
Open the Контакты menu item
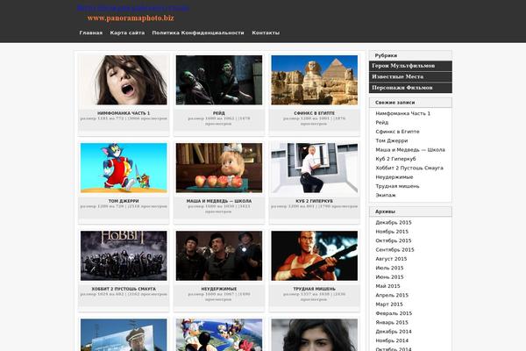[266, 33]
